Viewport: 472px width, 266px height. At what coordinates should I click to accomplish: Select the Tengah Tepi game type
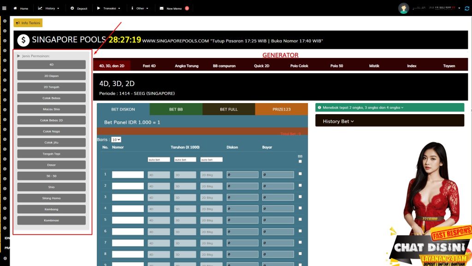click(52, 154)
